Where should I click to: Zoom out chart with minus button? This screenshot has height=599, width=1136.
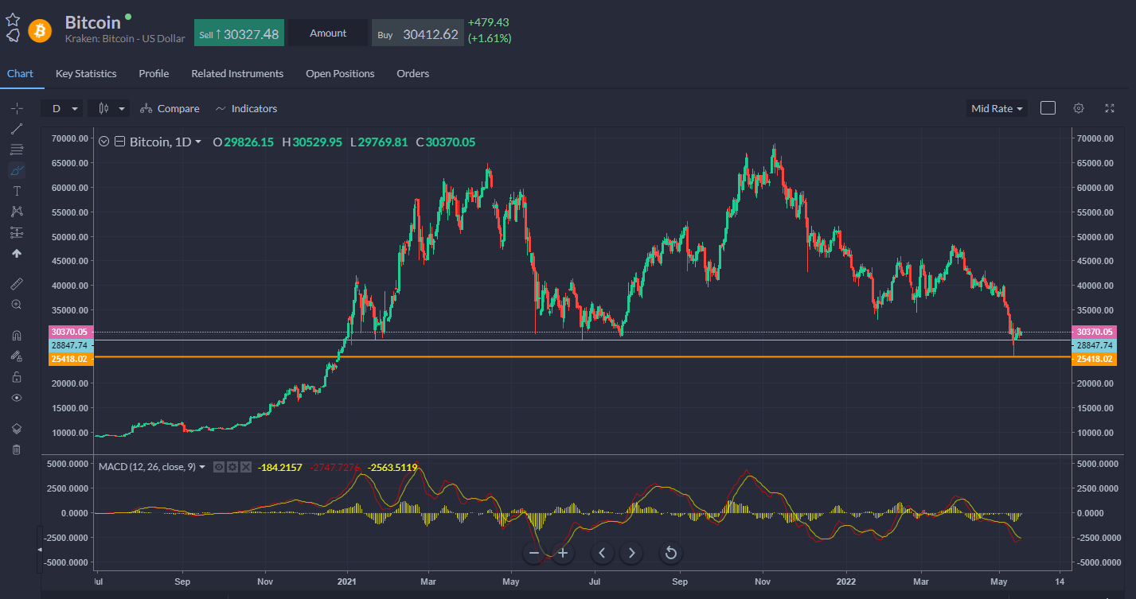534,553
